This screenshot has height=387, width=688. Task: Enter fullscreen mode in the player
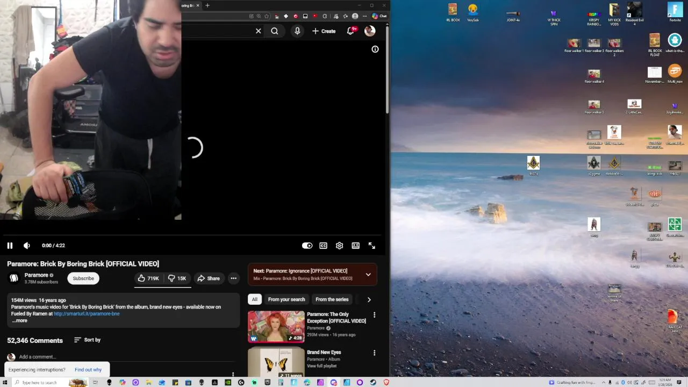(x=371, y=246)
